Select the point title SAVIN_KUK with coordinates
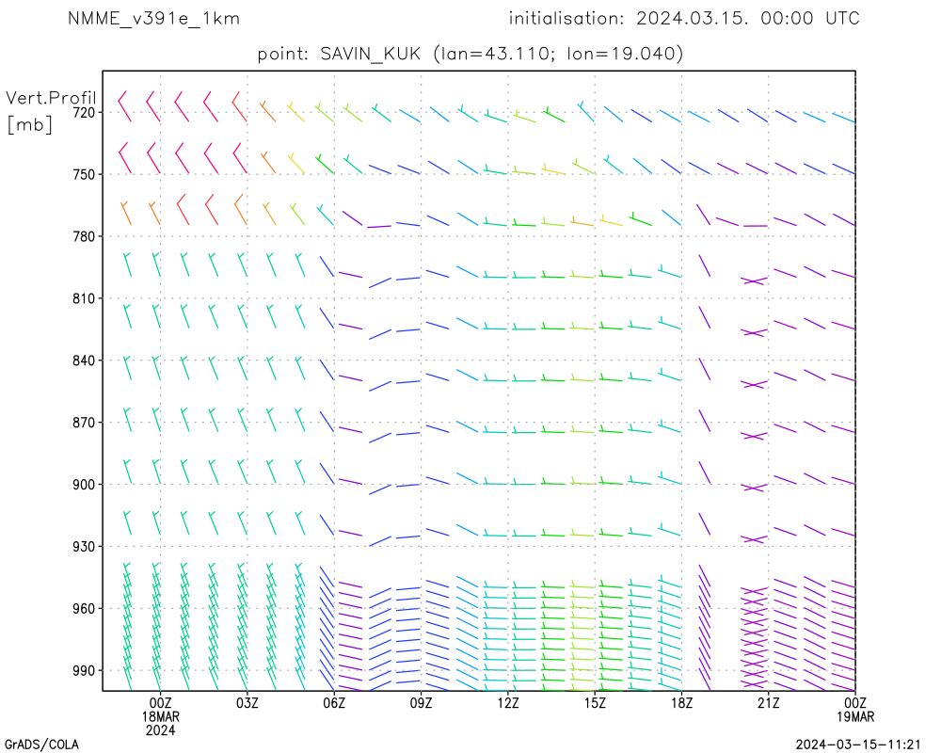 point(470,54)
